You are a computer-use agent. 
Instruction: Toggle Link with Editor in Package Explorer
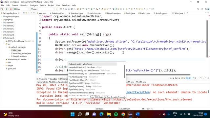26,13
